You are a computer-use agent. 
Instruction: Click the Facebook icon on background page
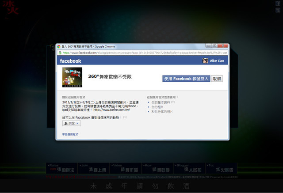[278, 3]
